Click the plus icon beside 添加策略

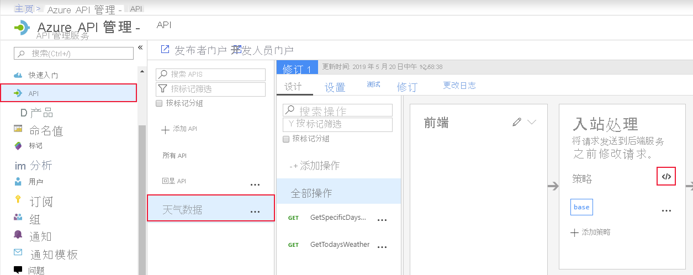575,232
